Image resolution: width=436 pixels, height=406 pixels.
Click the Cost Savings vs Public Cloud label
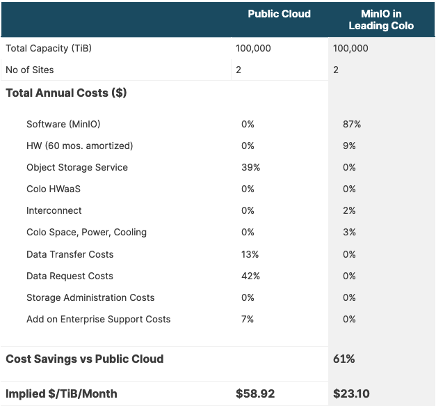85,359
